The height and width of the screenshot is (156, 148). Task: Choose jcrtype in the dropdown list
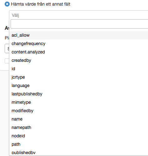79,77
